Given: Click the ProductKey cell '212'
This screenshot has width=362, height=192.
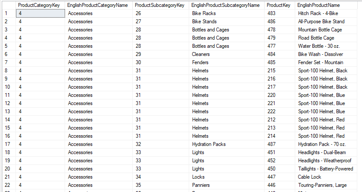Looking at the screenshot, I should (x=280, y=120).
